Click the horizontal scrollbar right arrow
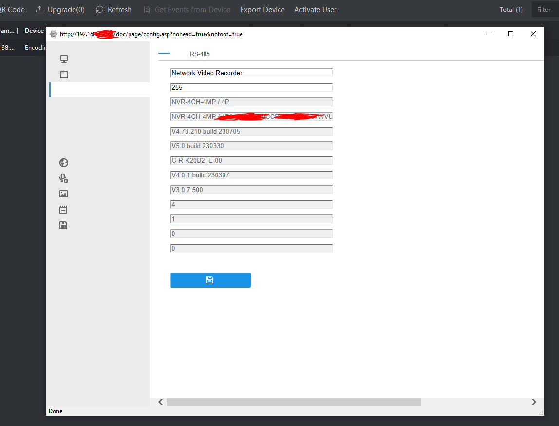 click(534, 402)
